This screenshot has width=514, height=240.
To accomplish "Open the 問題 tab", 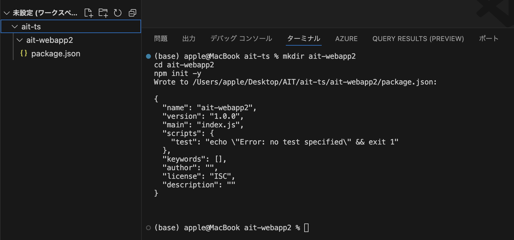I will tap(161, 39).
